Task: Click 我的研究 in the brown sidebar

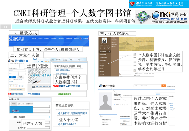Action: [102, 63]
